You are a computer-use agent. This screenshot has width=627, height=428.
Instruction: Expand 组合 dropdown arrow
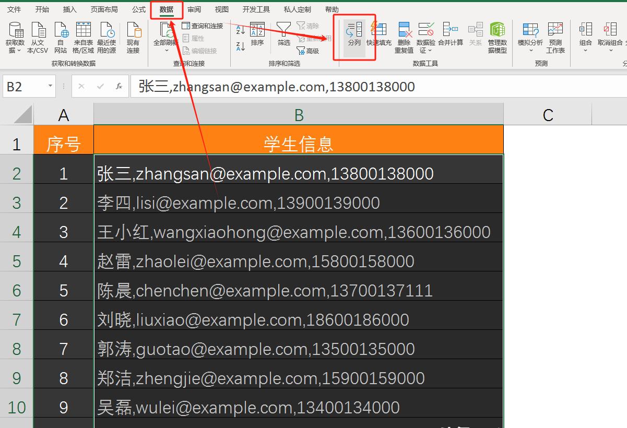coord(586,51)
